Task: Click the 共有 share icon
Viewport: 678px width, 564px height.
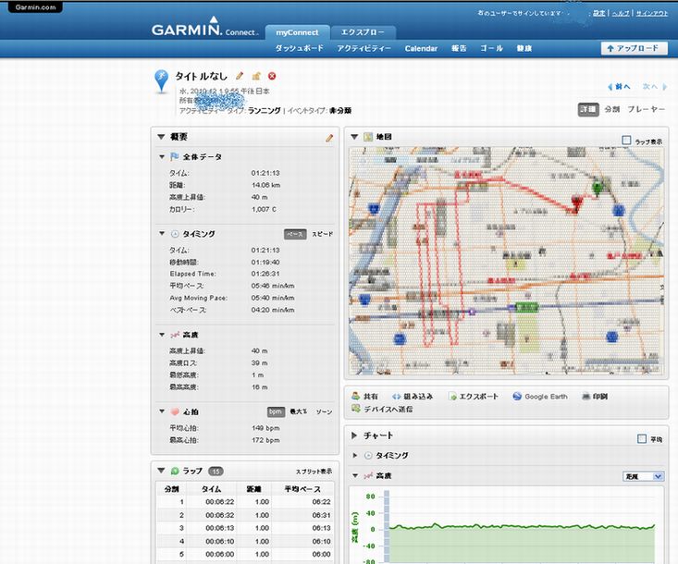Action: tap(356, 396)
